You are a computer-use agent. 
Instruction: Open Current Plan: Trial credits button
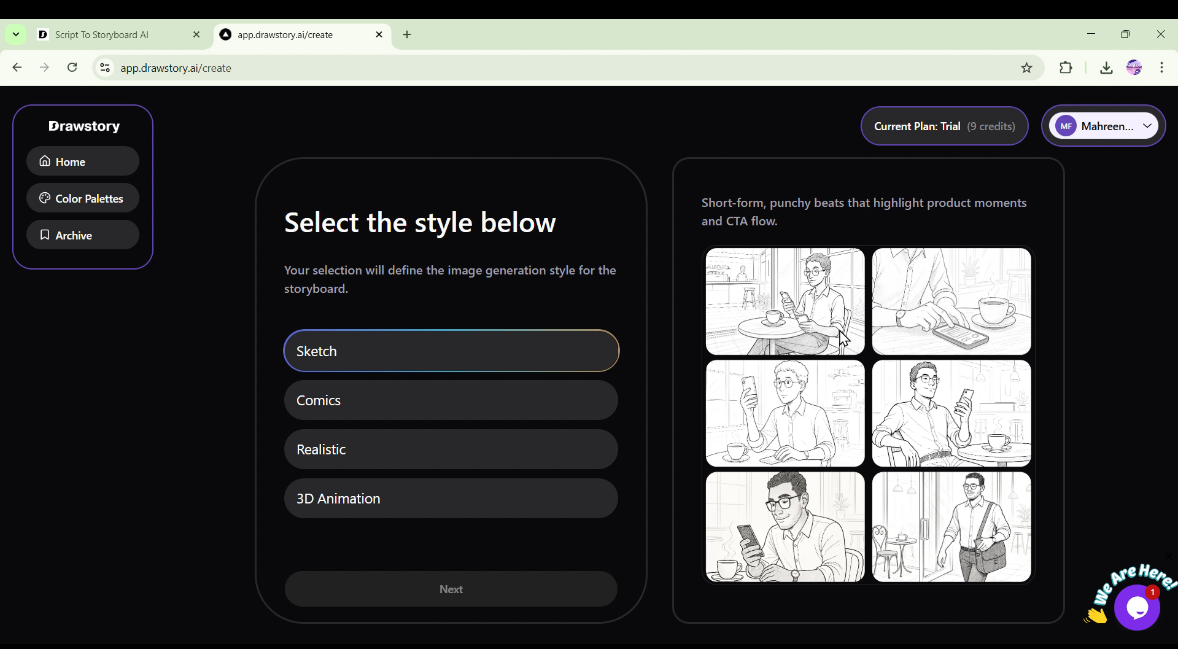tap(945, 126)
